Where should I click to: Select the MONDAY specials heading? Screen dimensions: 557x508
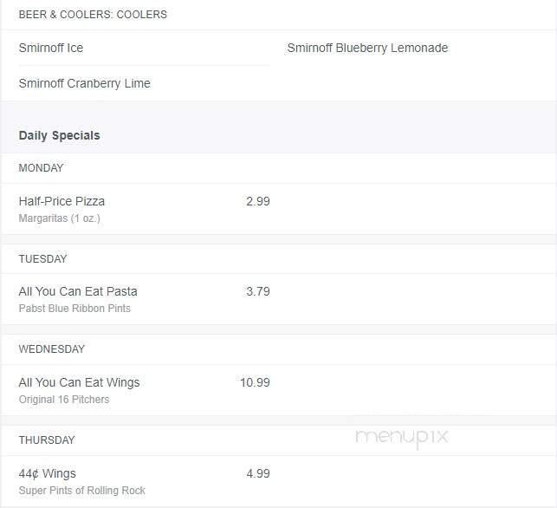[41, 168]
